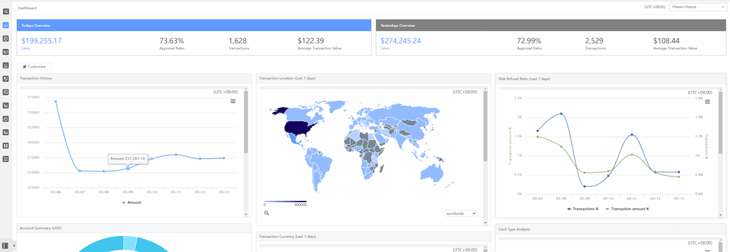Click the sidebar icon directly below the dashboard icon
730x252 pixels.
(x=5, y=38)
